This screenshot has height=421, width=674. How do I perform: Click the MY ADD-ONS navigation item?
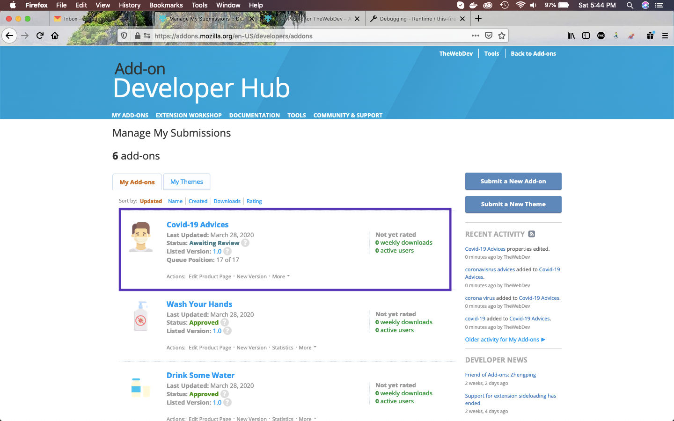pos(130,115)
